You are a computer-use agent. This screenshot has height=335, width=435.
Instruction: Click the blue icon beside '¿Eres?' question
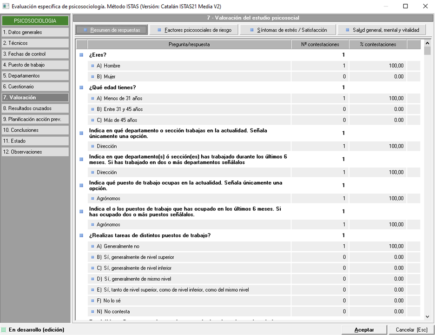(x=81, y=55)
